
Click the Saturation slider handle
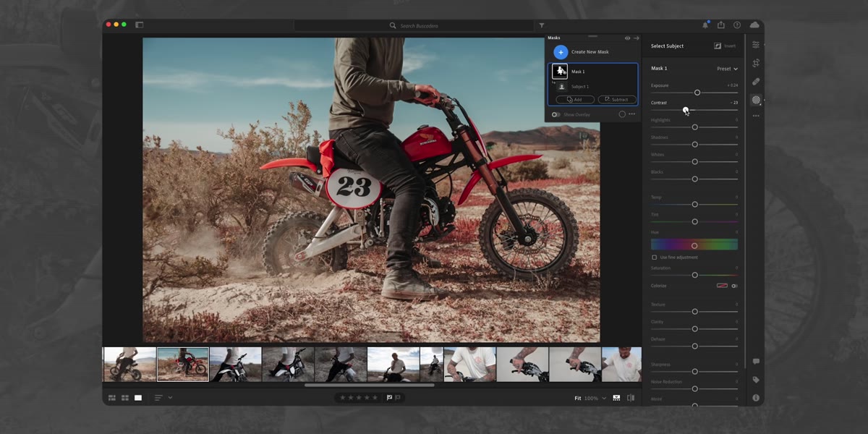[x=694, y=275]
